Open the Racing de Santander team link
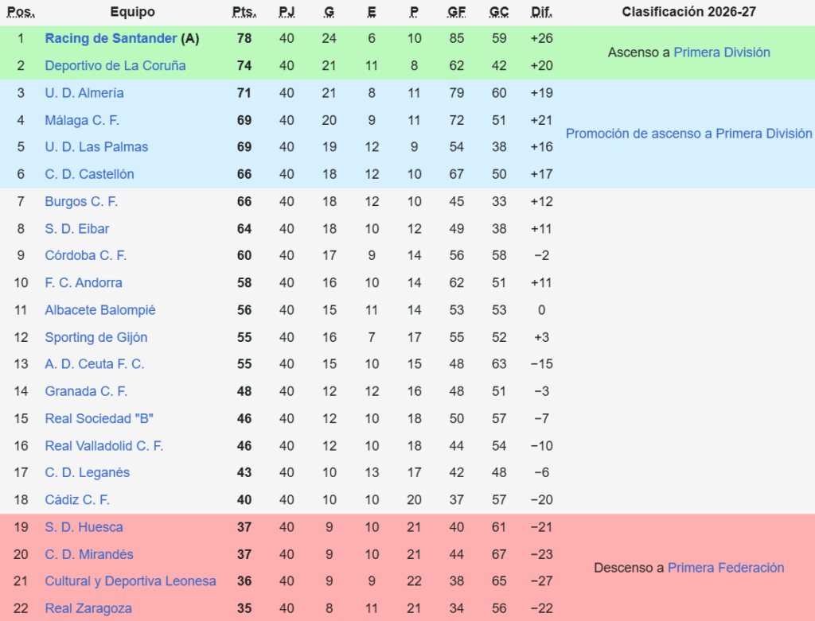Viewport: 815px width, 621px height. click(x=111, y=38)
